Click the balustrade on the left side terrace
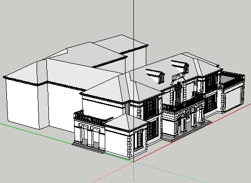Screen dimensions: 251x183 coord(90,118)
